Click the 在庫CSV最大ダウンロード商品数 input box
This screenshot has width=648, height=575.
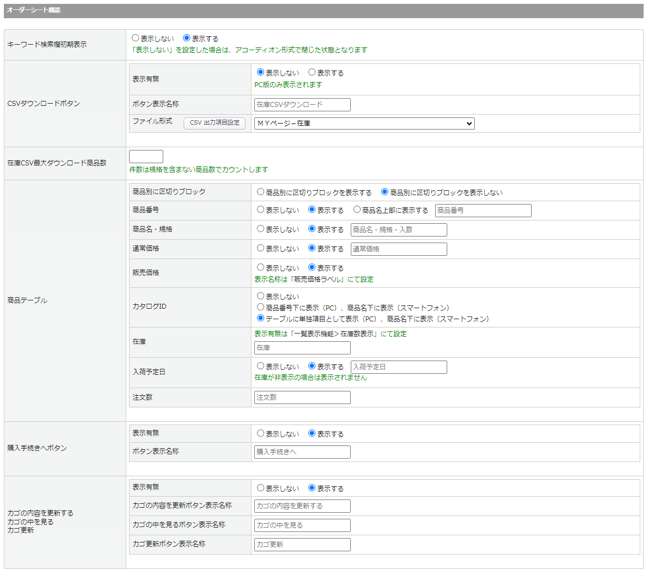[146, 157]
